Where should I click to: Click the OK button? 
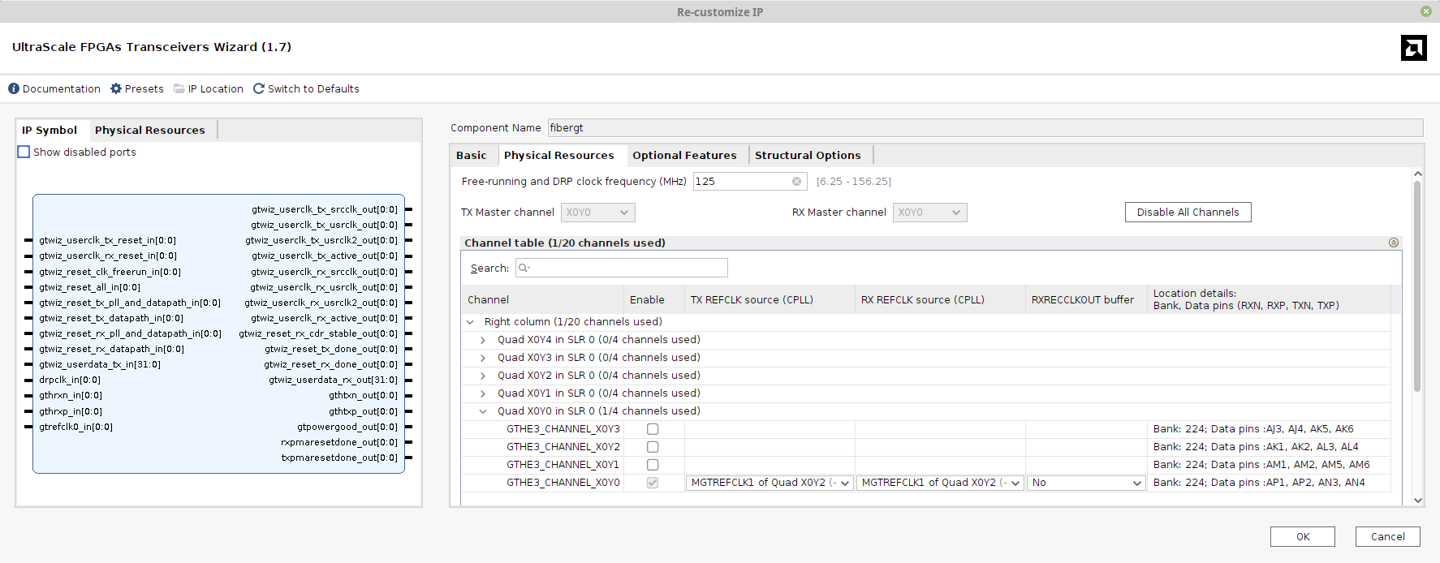pos(1302,536)
